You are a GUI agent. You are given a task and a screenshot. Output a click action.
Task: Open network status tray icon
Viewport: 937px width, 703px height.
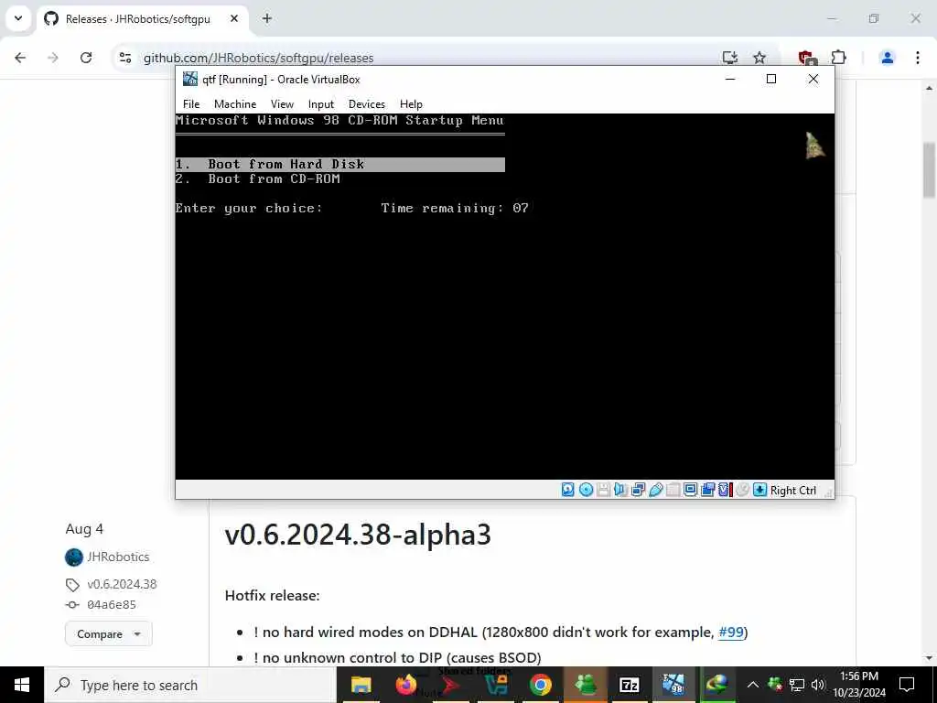point(797,685)
